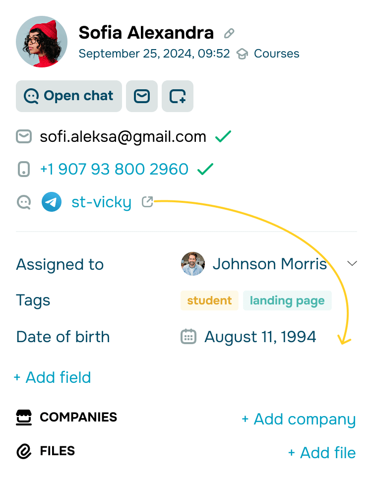
Task: Click the Companies storefront icon
Action: (23, 418)
